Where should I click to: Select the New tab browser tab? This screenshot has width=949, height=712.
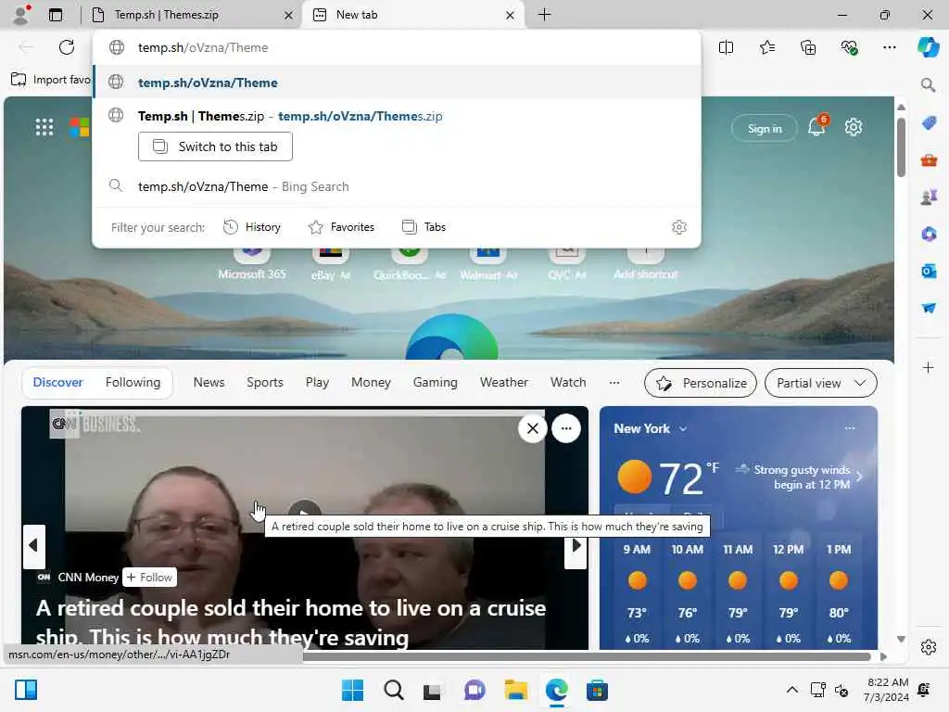click(411, 15)
